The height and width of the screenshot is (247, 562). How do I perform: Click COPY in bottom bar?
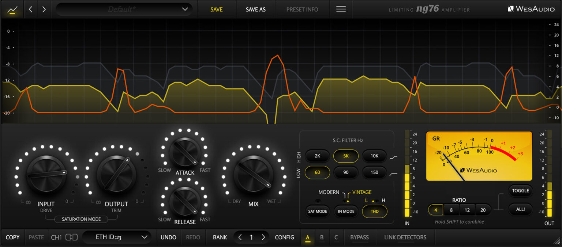(x=12, y=237)
